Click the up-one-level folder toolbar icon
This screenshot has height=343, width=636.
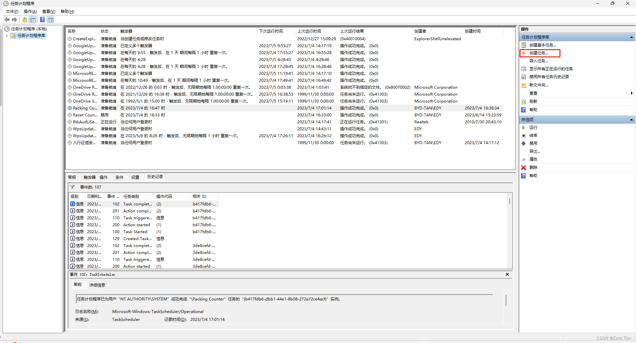[x=25, y=20]
